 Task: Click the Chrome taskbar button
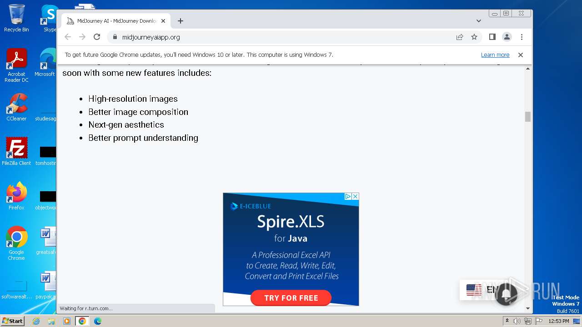click(82, 321)
